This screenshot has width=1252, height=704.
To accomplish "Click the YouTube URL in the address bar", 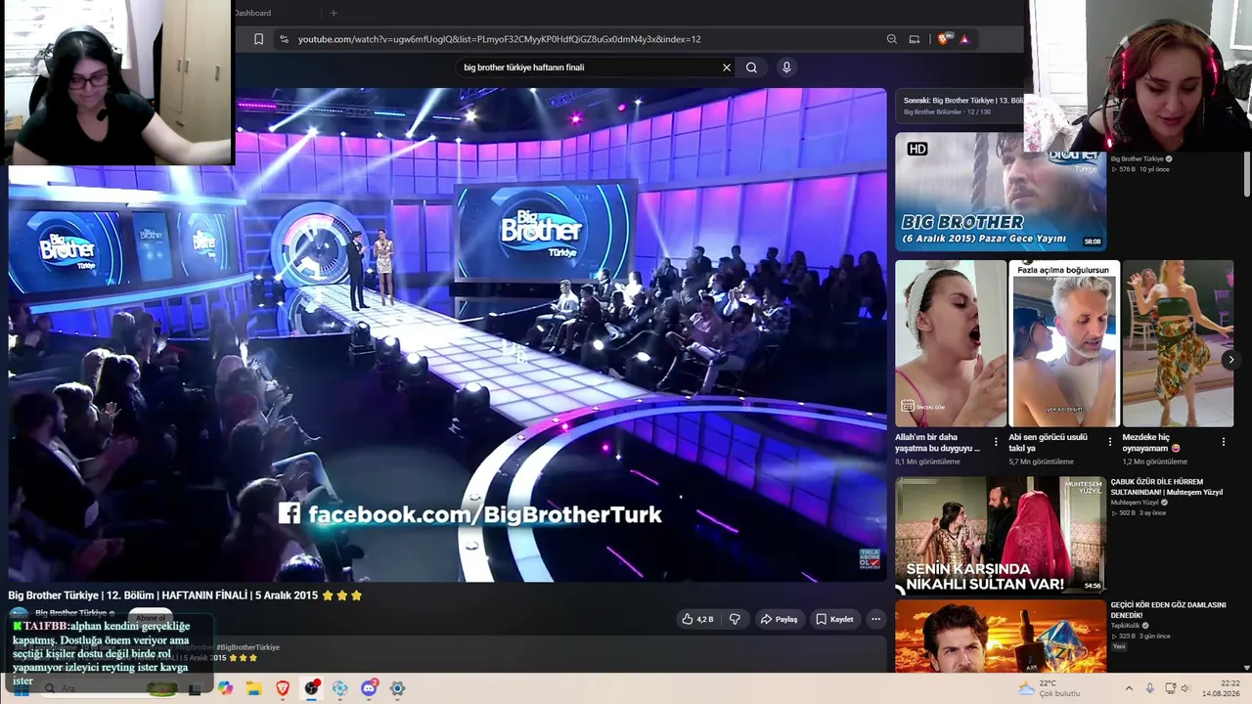I will pyautogui.click(x=499, y=39).
